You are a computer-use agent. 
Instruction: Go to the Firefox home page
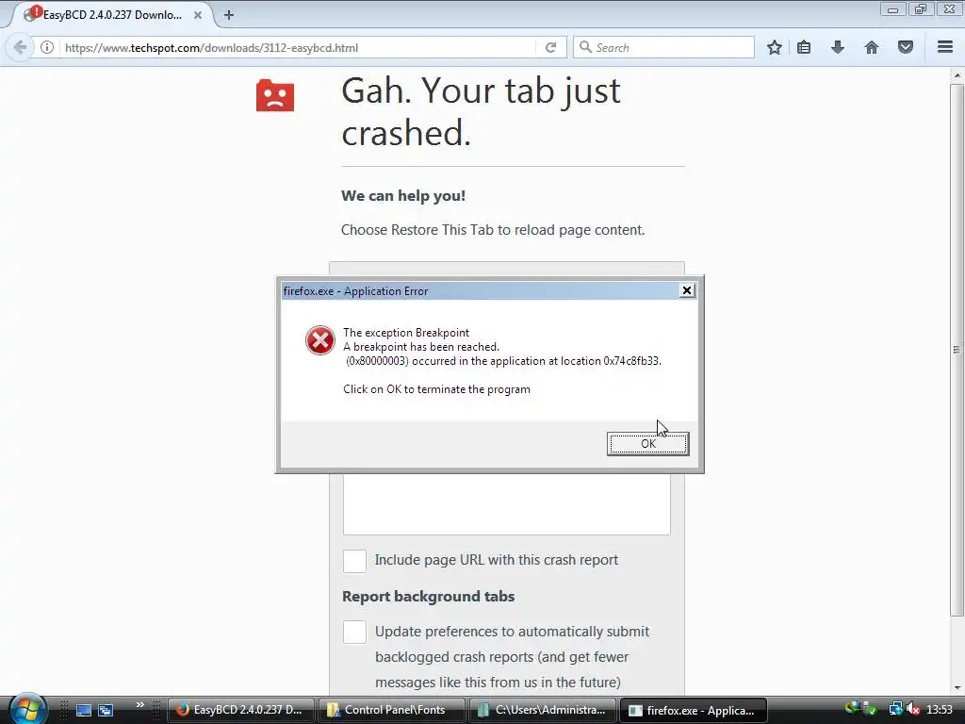[x=871, y=47]
